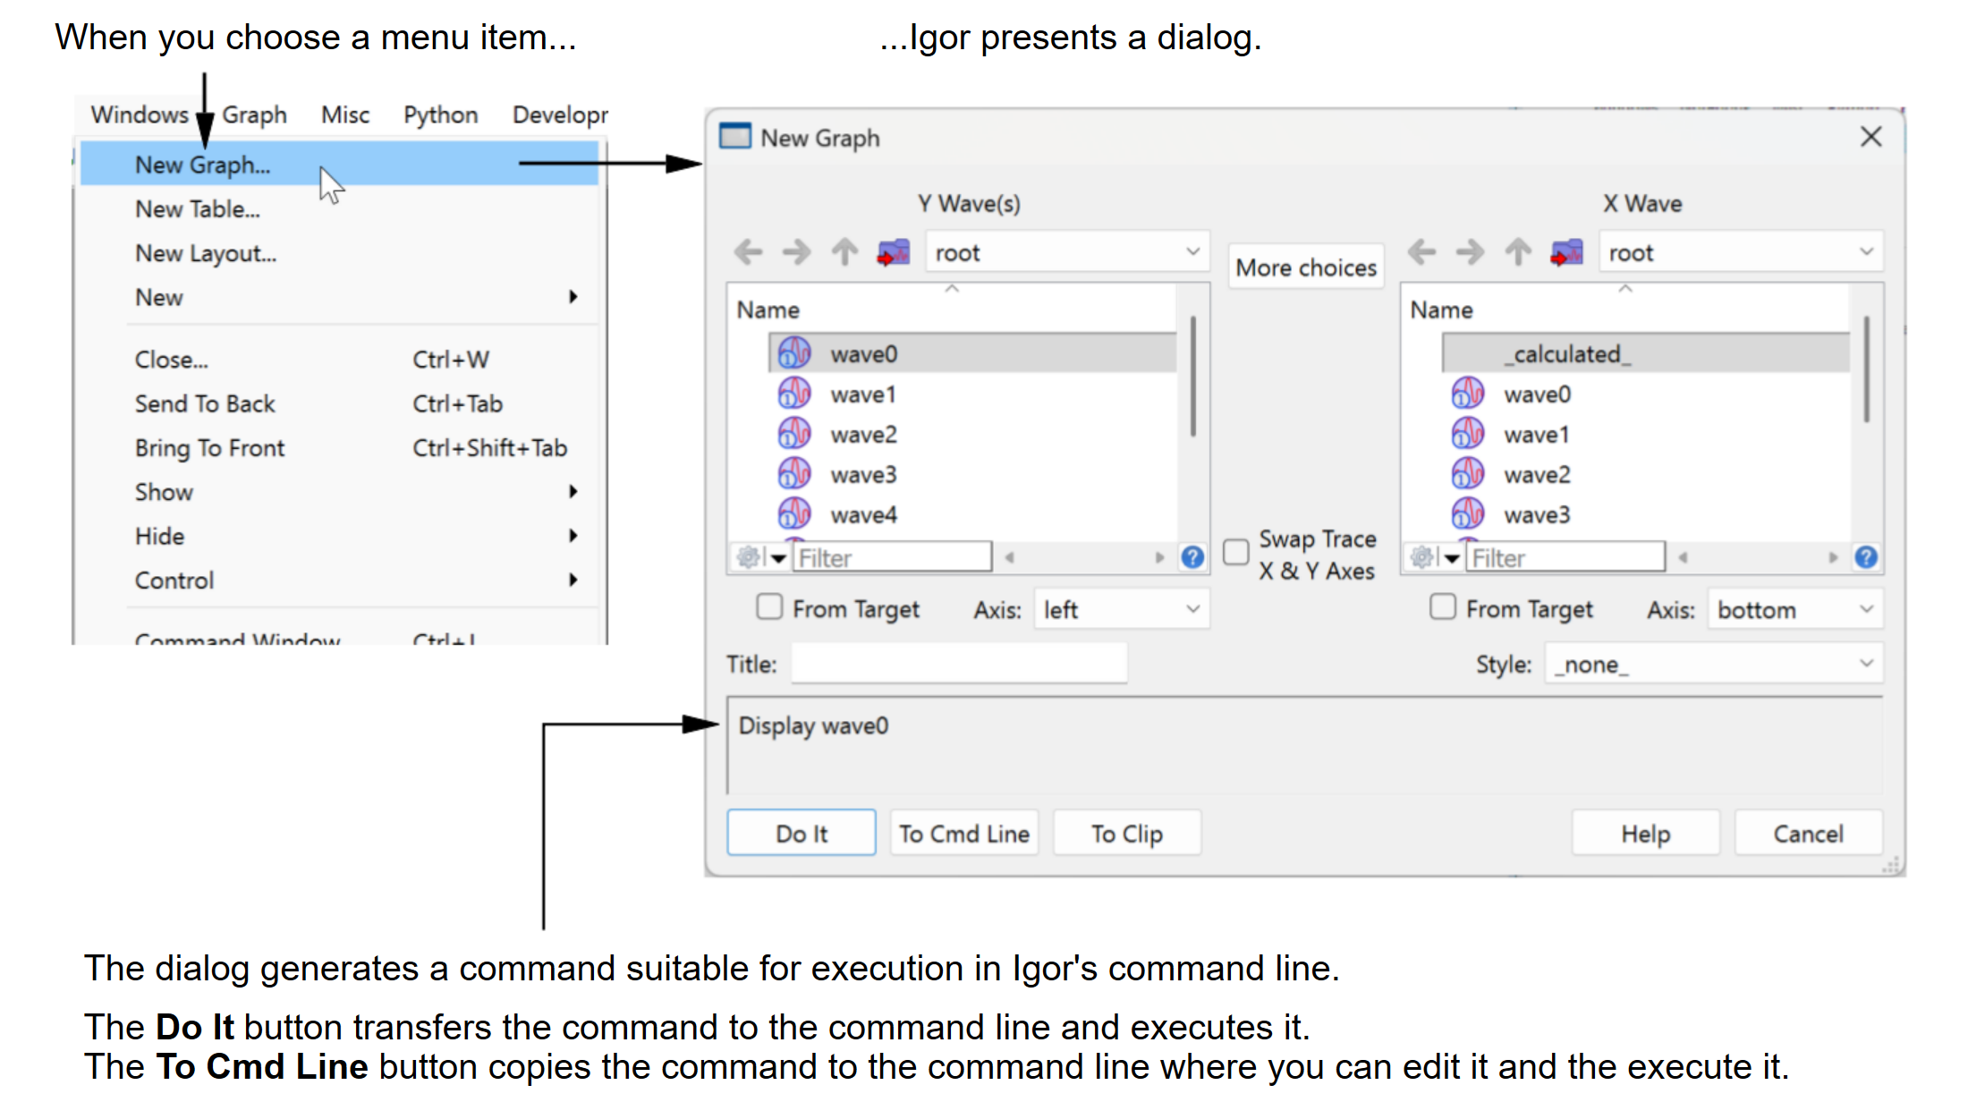Image resolution: width=1968 pixels, height=1102 pixels.
Task: Open the Y axis left dropdown
Action: [x=1121, y=609]
